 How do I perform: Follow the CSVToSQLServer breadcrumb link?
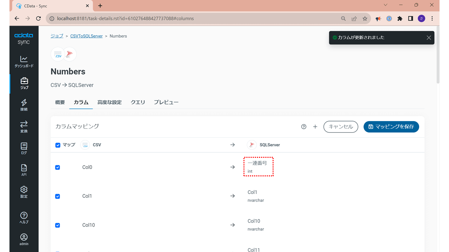point(87,36)
